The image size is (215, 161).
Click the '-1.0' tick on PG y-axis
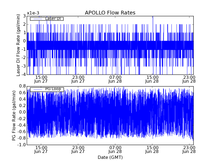[x=21, y=145]
